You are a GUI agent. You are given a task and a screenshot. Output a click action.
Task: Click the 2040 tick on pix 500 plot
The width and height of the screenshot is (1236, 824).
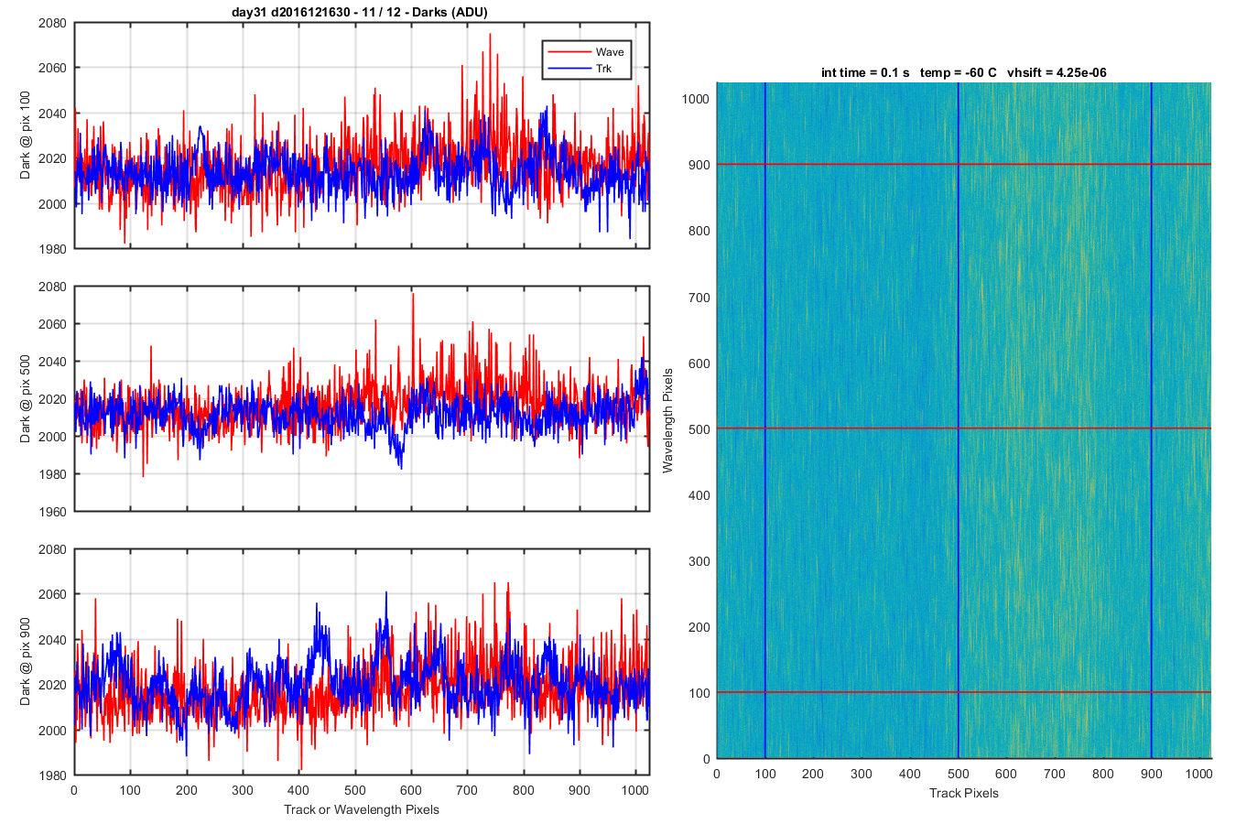pyautogui.click(x=52, y=362)
